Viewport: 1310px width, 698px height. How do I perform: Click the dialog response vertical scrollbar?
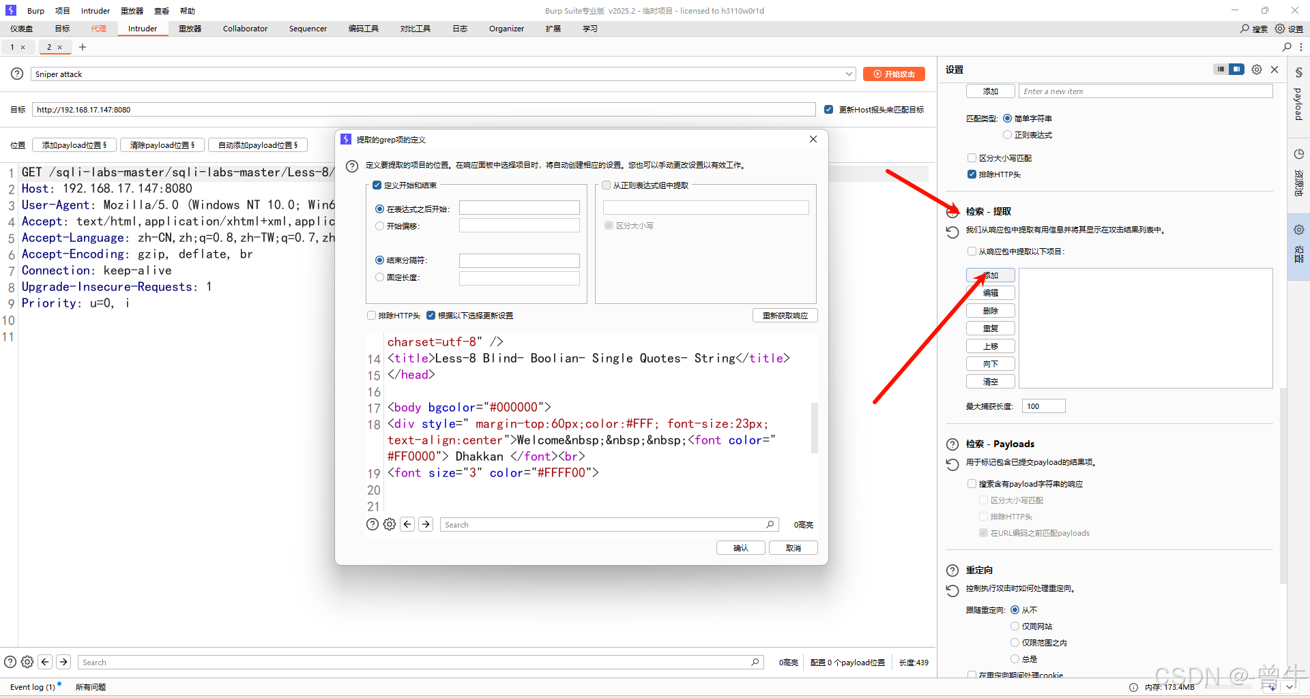(x=814, y=428)
